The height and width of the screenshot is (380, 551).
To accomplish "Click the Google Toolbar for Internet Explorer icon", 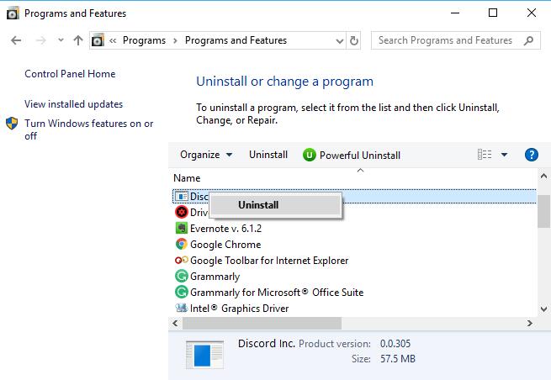I will 182,261.
